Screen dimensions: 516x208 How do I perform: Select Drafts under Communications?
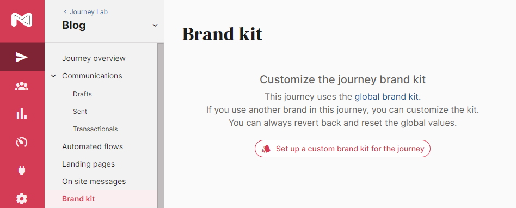82,94
